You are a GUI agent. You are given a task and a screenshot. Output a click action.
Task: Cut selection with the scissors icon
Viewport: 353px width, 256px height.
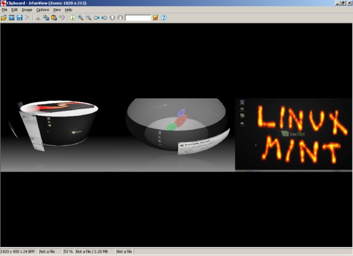click(x=38, y=18)
